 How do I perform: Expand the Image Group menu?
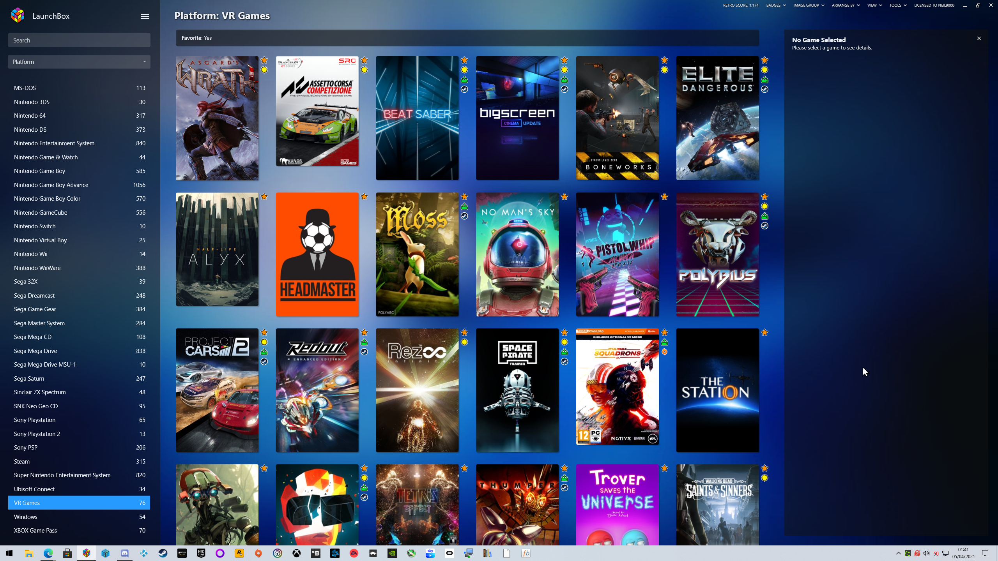pos(809,5)
